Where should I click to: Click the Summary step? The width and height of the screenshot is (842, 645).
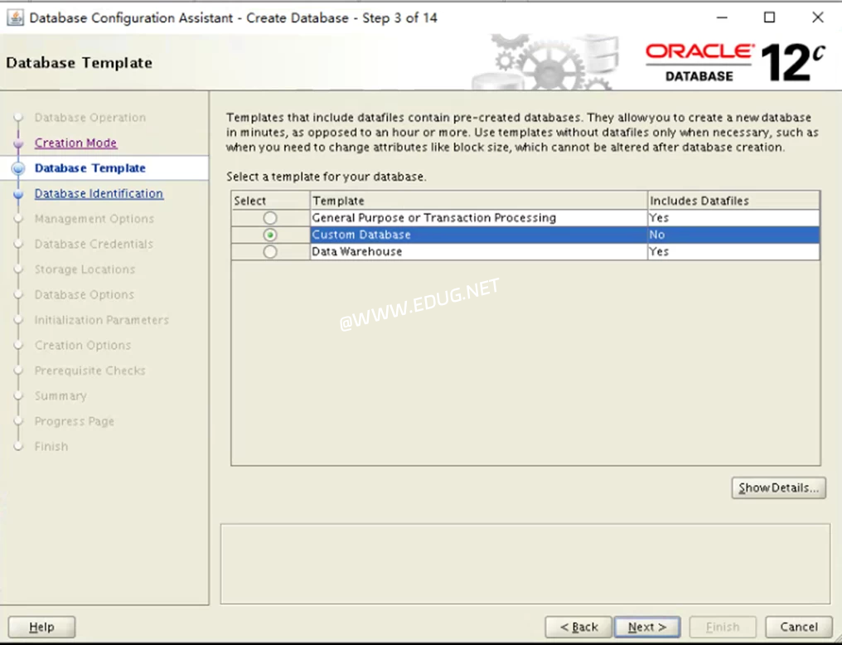pyautogui.click(x=60, y=395)
